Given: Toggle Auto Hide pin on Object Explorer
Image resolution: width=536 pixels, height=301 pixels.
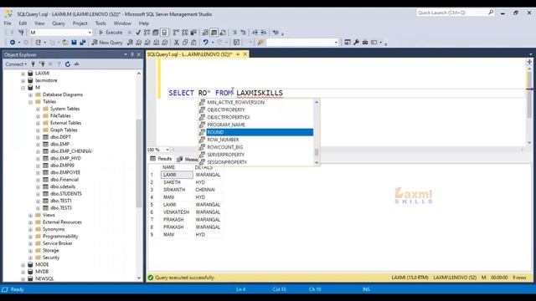Looking at the screenshot, I should click(132, 54).
